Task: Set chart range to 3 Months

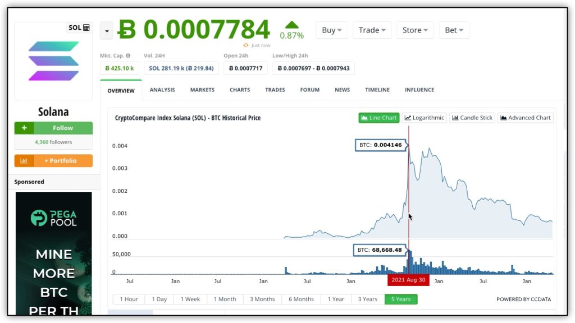Action: click(x=262, y=299)
